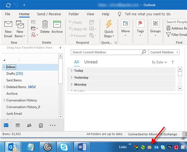This screenshot has height=152, width=187.
Task: Open the Move dropdown
Action: [x=125, y=28]
